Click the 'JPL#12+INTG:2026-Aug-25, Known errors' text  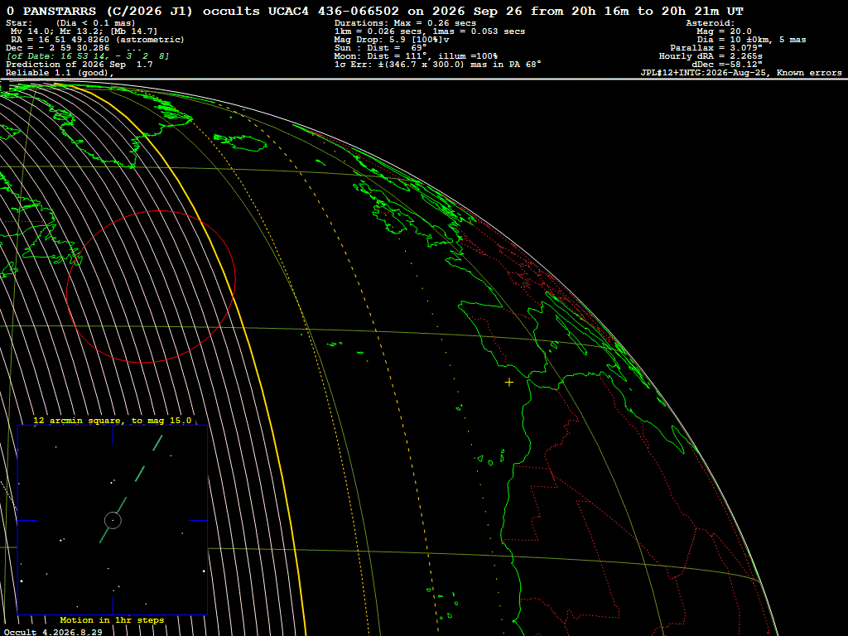(x=741, y=73)
